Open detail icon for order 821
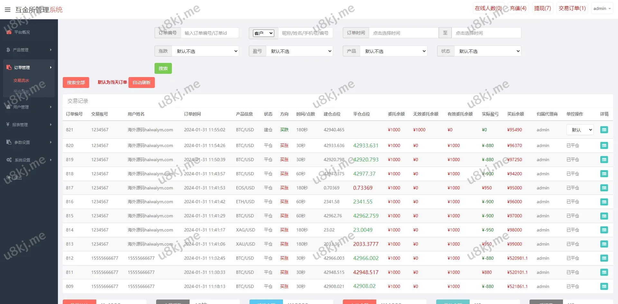The height and width of the screenshot is (304, 618). click(x=604, y=130)
